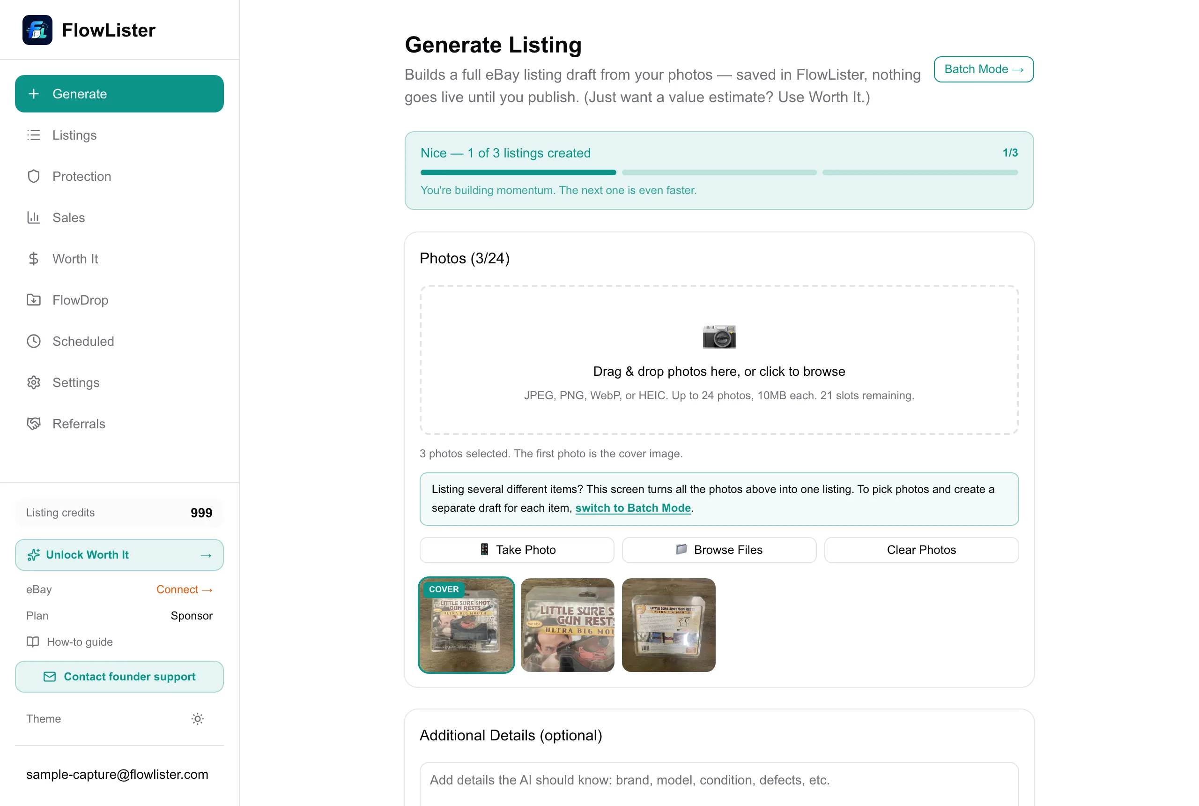The height and width of the screenshot is (806, 1199).
Task: Click the FlowDrop folder icon
Action: [x=34, y=300]
